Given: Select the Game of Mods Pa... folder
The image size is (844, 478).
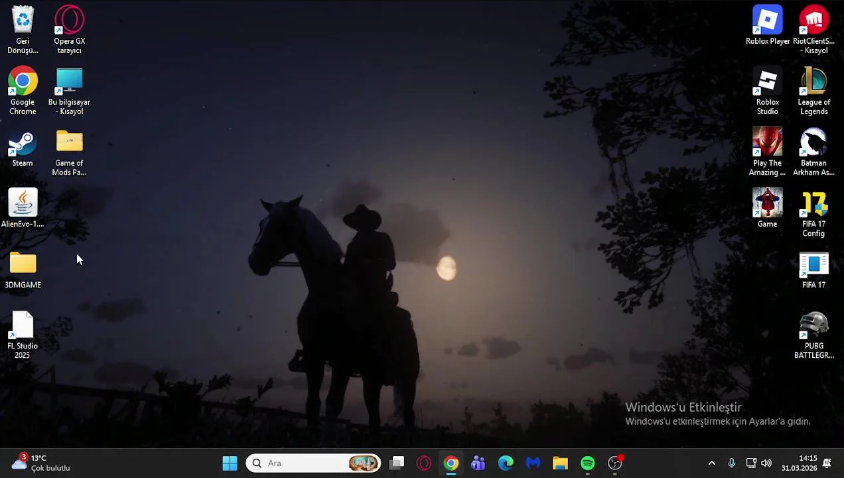Looking at the screenshot, I should (x=69, y=152).
